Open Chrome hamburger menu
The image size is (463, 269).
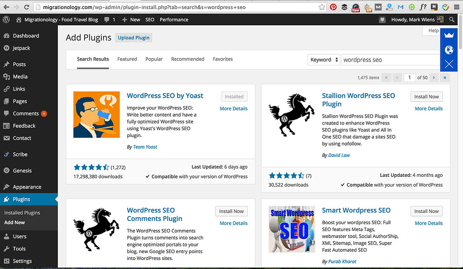pos(457,7)
